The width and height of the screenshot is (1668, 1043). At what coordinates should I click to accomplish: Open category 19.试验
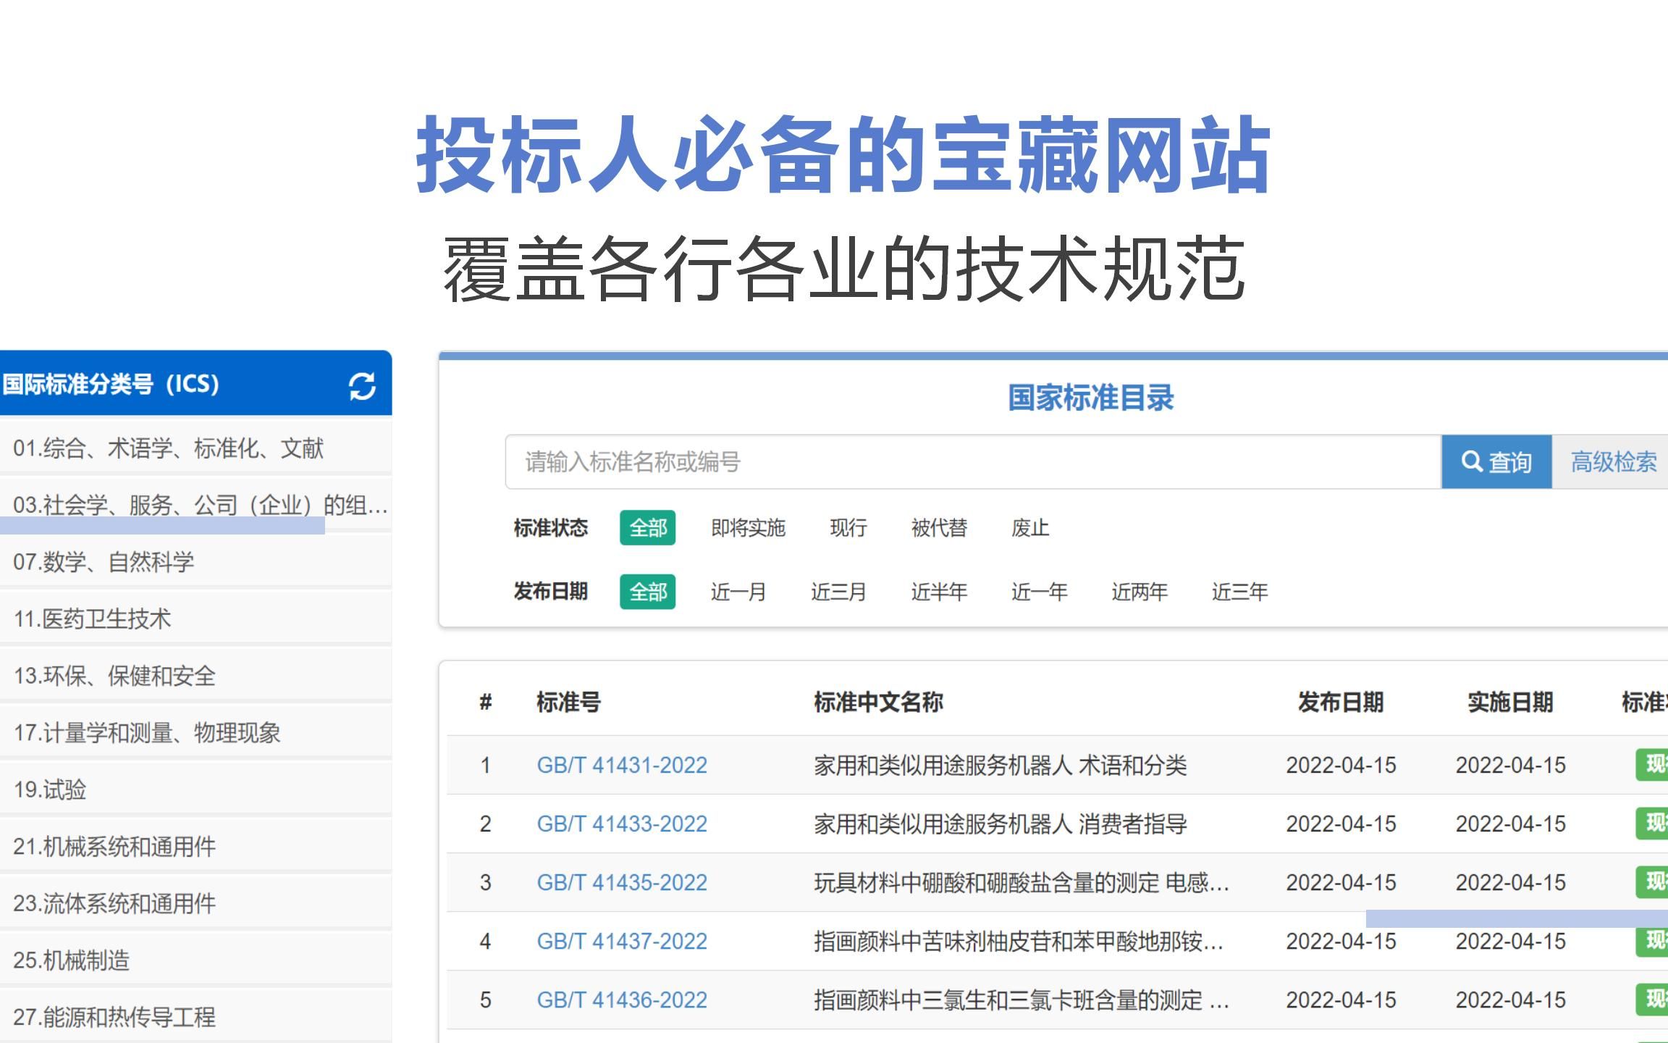click(x=195, y=789)
